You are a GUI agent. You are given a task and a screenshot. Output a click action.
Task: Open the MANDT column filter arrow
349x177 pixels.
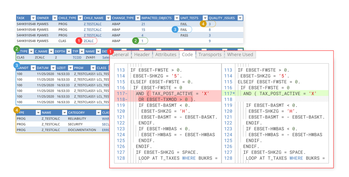pyautogui.click(x=33, y=68)
